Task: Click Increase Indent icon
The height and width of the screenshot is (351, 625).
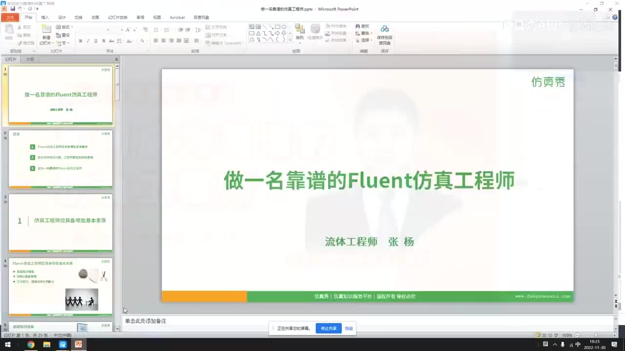Action: tap(187, 30)
